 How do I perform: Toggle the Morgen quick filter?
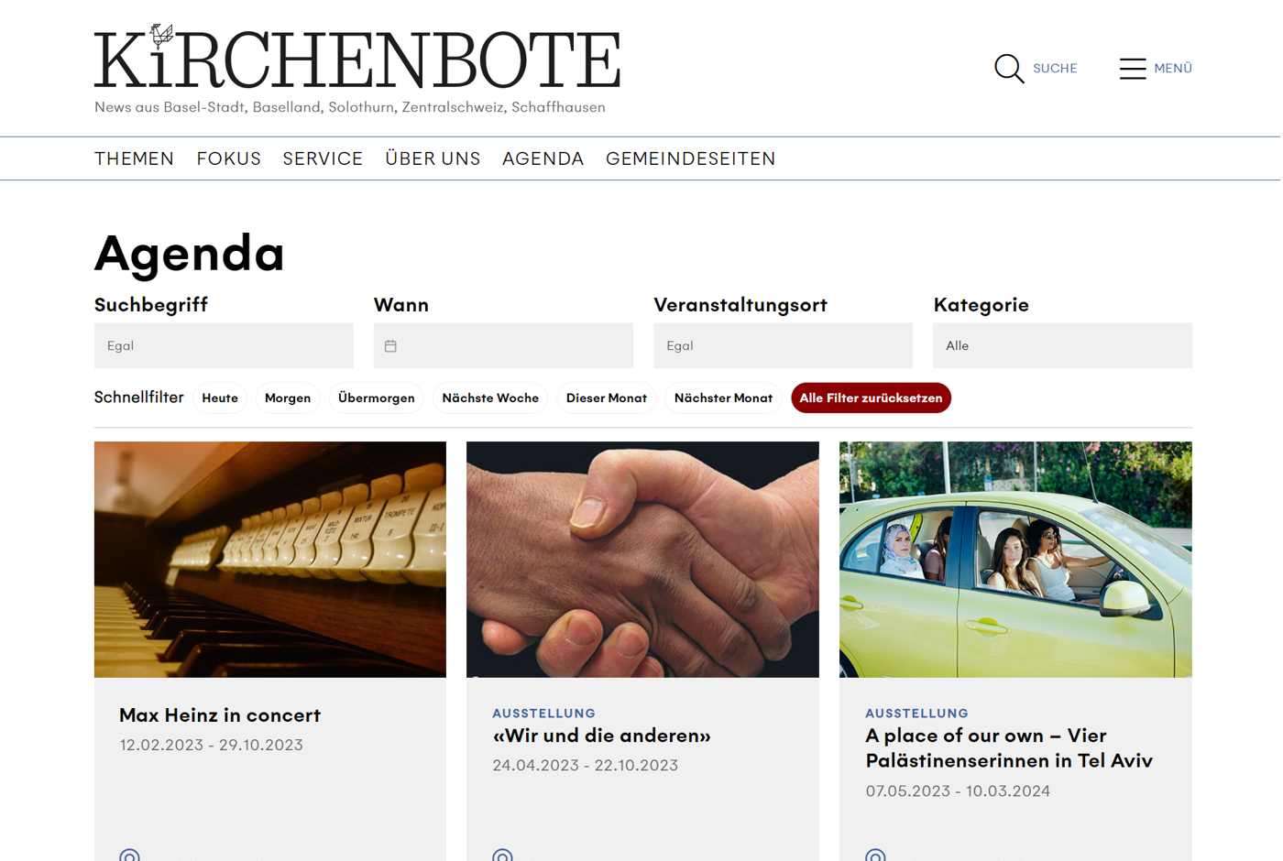(288, 398)
